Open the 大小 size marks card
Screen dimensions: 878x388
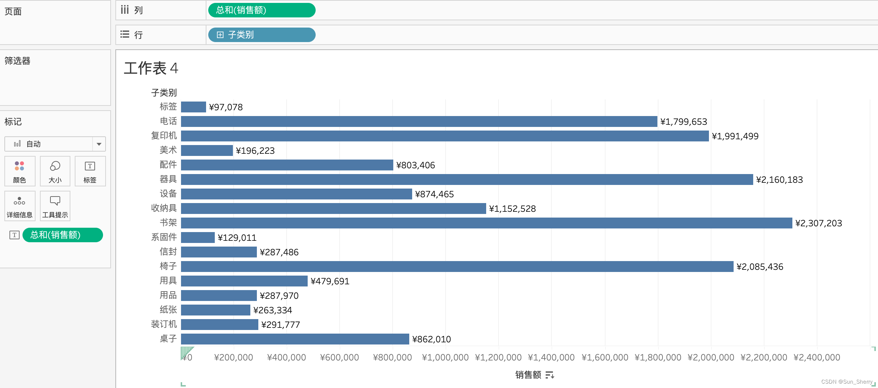point(55,171)
